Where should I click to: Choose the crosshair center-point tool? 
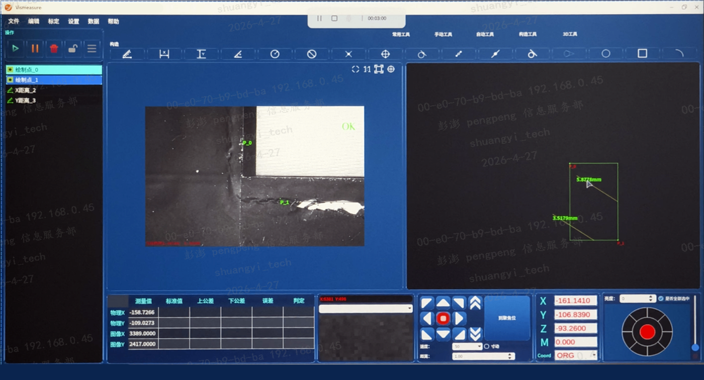coord(385,54)
